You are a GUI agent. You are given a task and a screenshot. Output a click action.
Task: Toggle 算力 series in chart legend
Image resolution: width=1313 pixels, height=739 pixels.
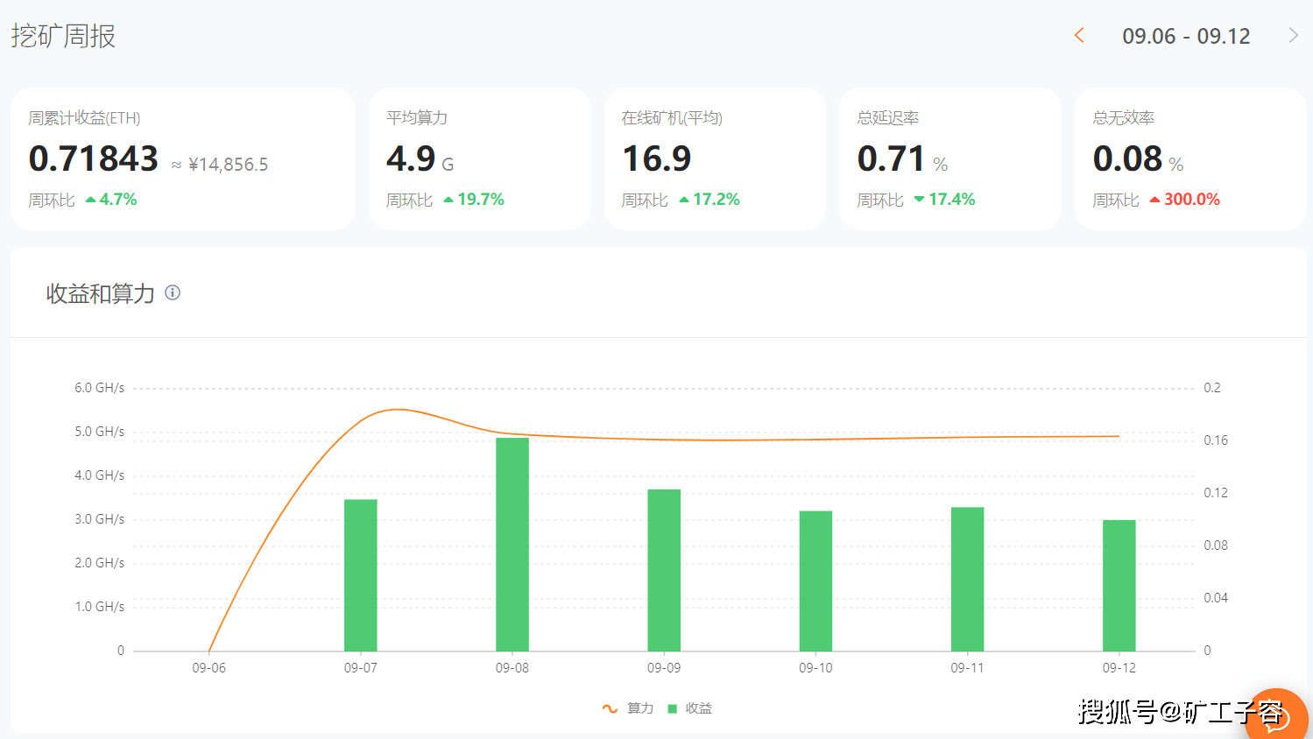628,708
